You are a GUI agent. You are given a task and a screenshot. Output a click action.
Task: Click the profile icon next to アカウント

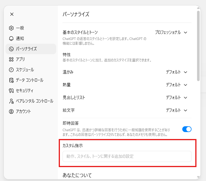(11, 111)
